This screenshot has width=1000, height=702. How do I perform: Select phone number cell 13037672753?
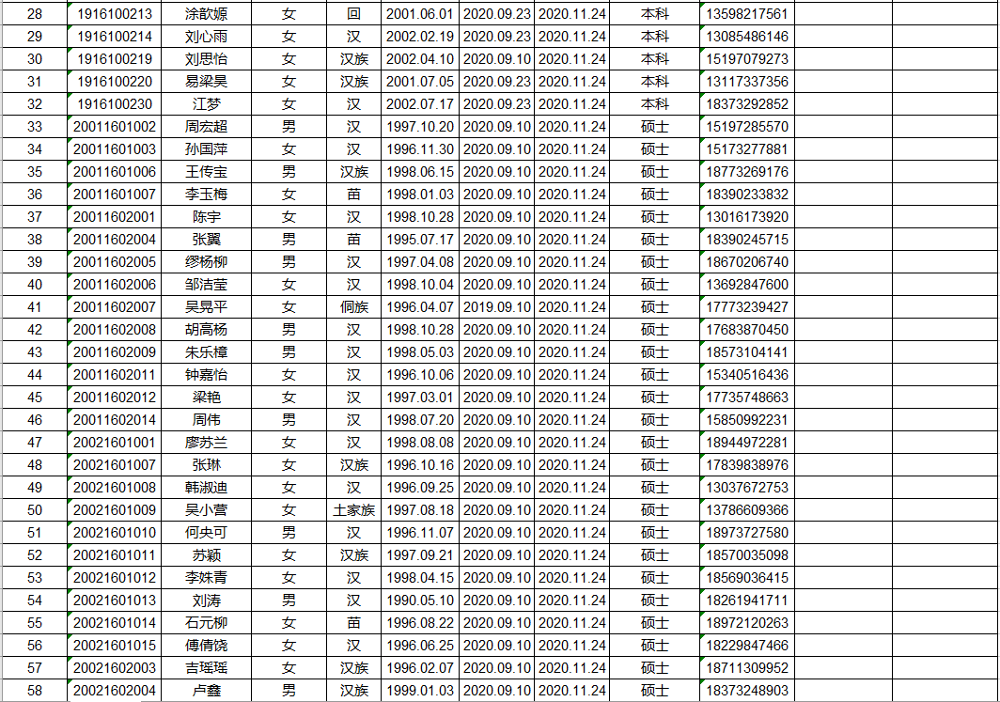tap(747, 488)
